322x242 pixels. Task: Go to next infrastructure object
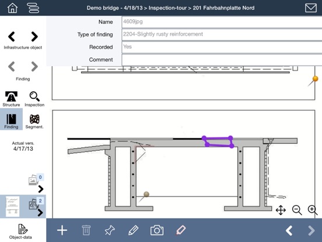34,37
